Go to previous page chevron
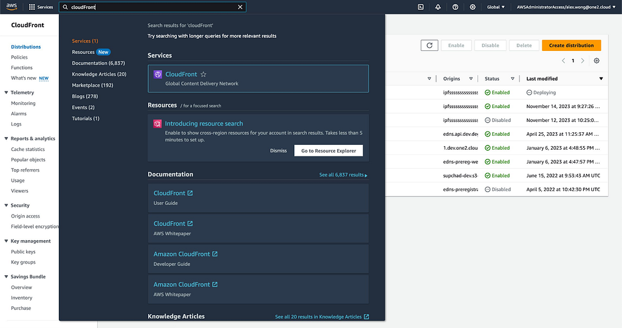Image resolution: width=622 pixels, height=328 pixels. 563,61
